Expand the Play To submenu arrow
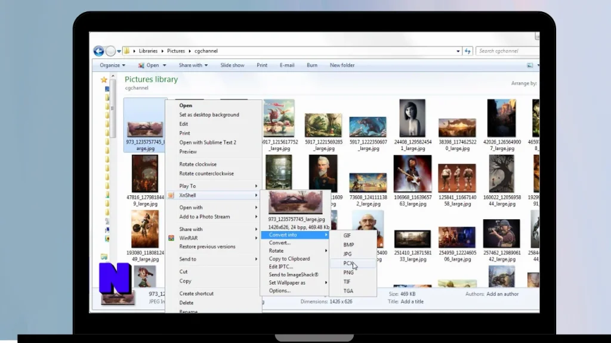Screen dimensions: 611x343 point(256,186)
